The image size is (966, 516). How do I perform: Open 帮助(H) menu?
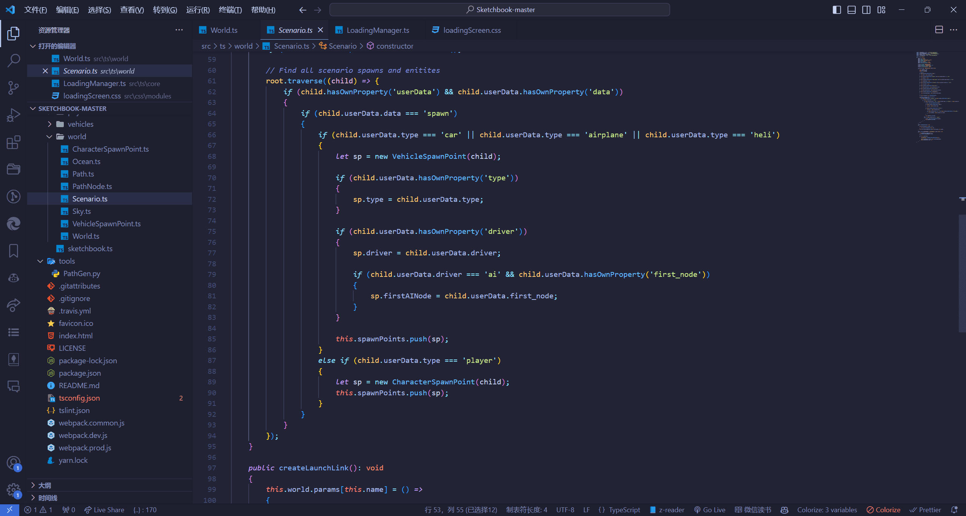coord(263,10)
